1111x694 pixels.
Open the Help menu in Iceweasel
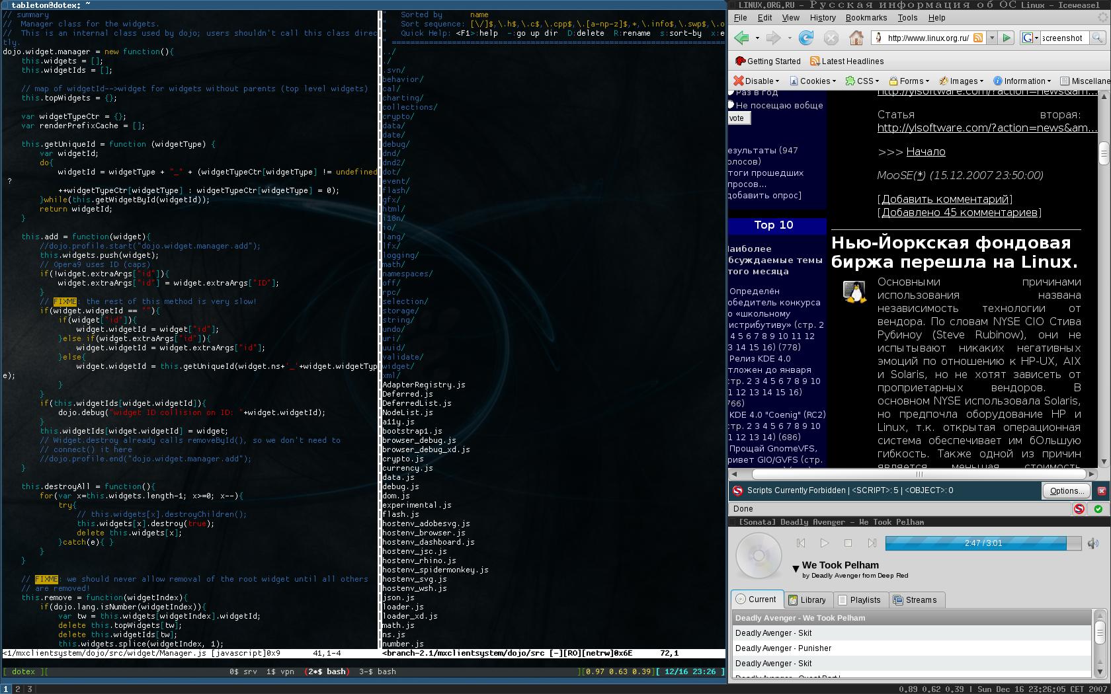[936, 18]
